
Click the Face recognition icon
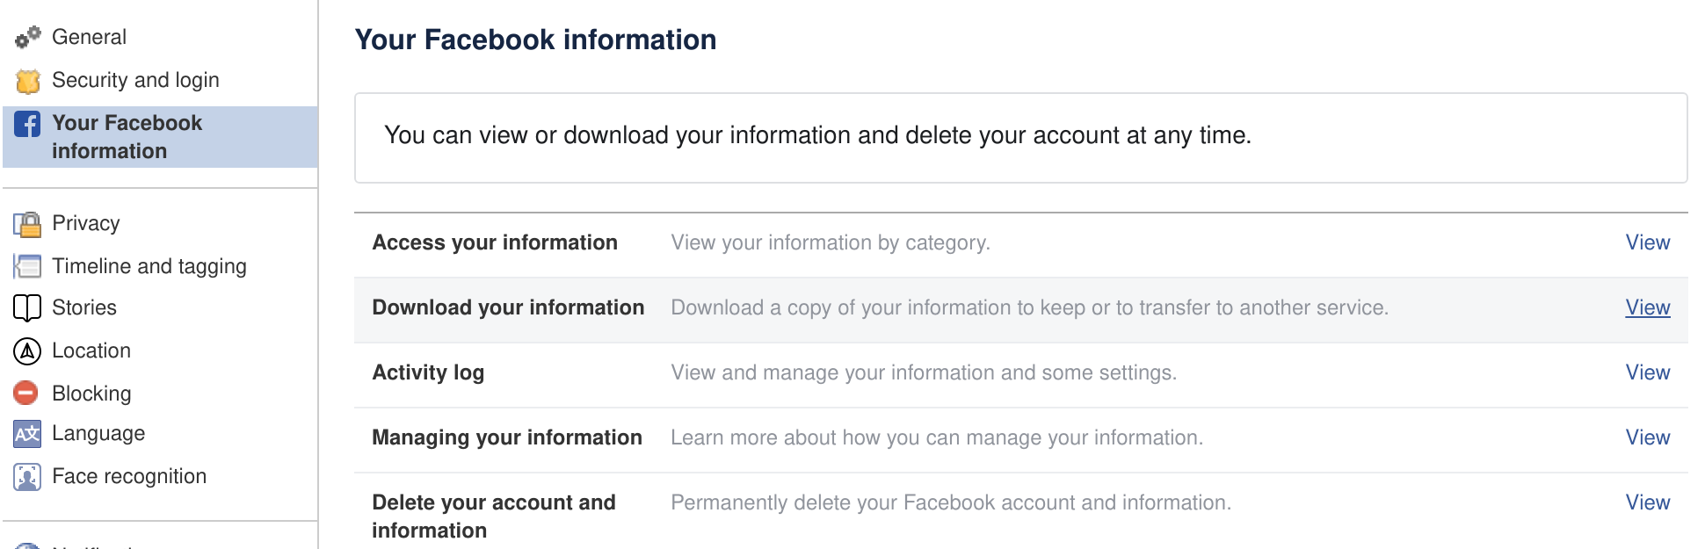click(x=27, y=477)
